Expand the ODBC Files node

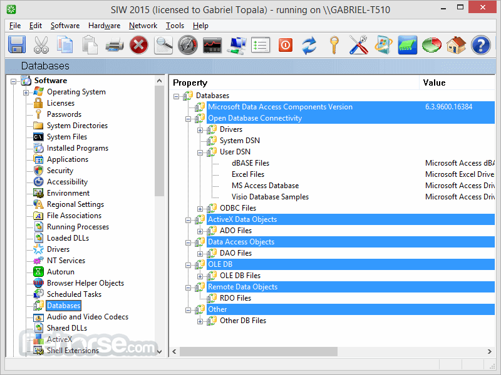(200, 209)
